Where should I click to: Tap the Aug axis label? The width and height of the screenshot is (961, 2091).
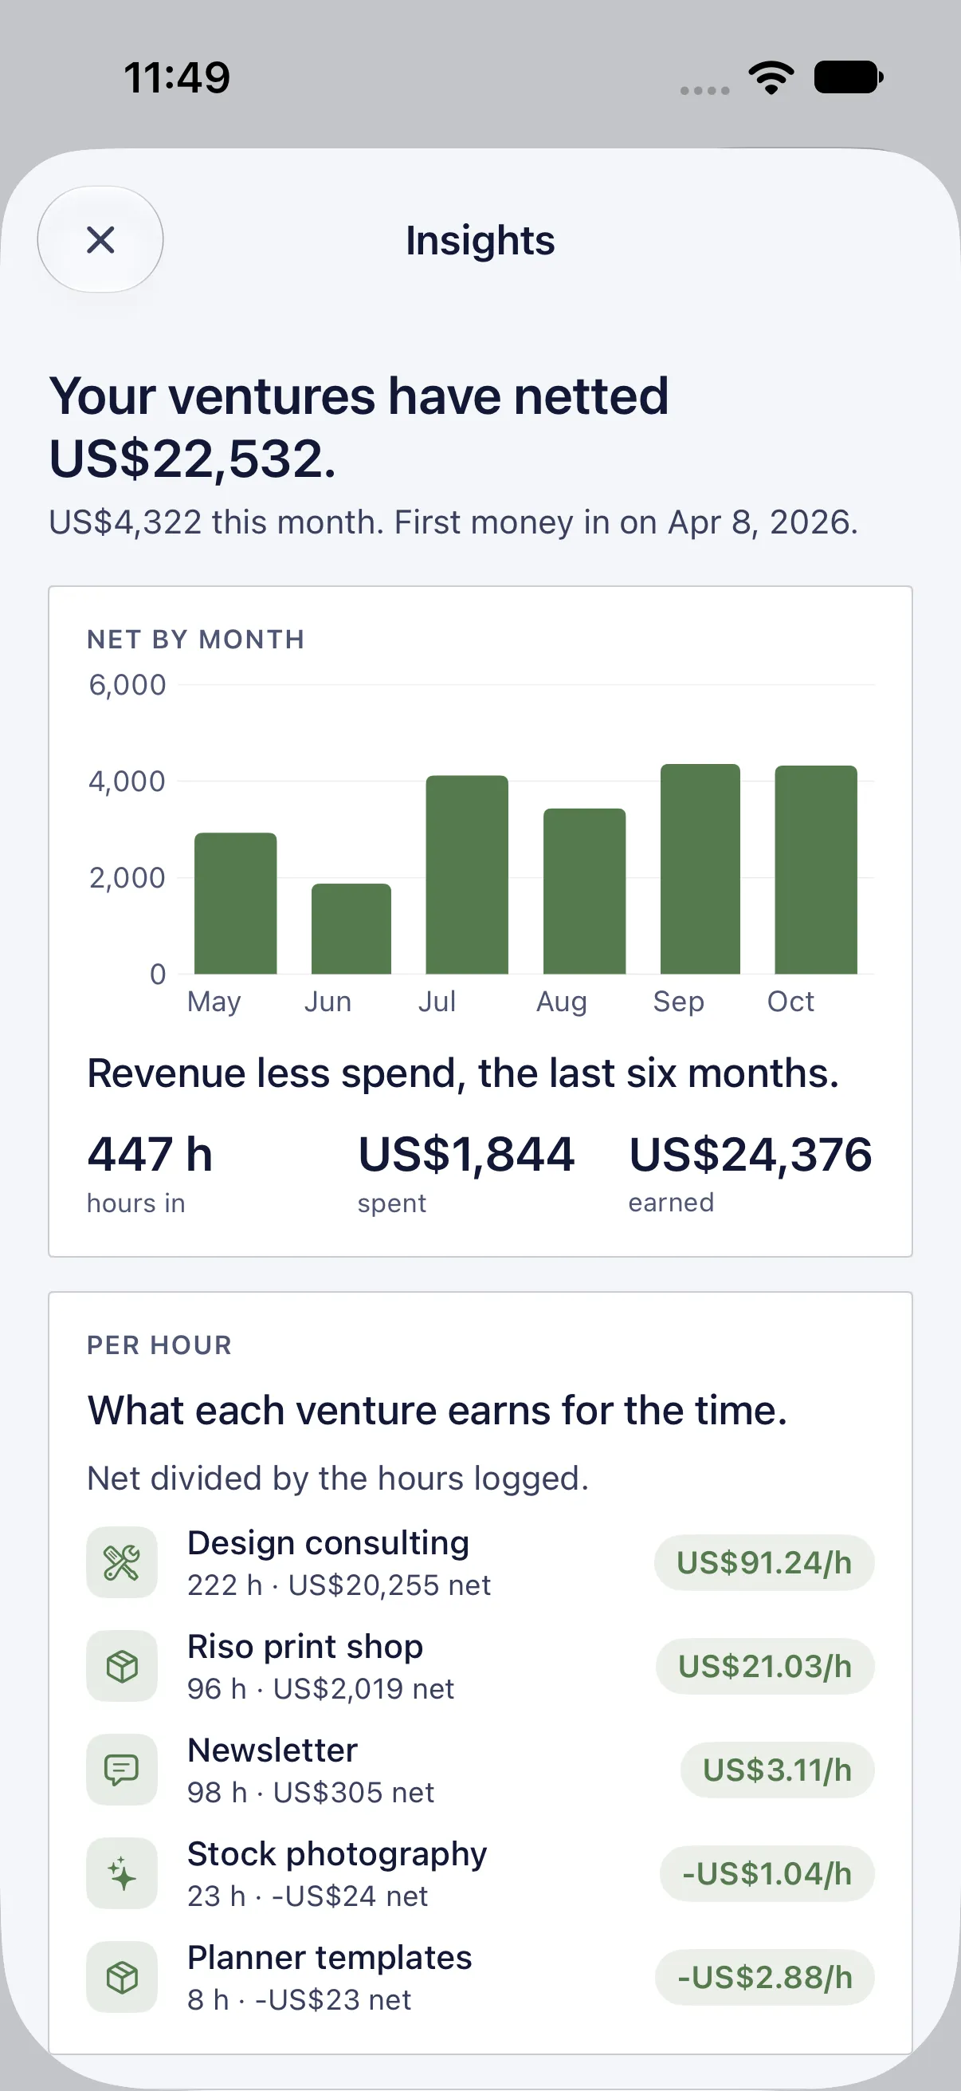(561, 1002)
